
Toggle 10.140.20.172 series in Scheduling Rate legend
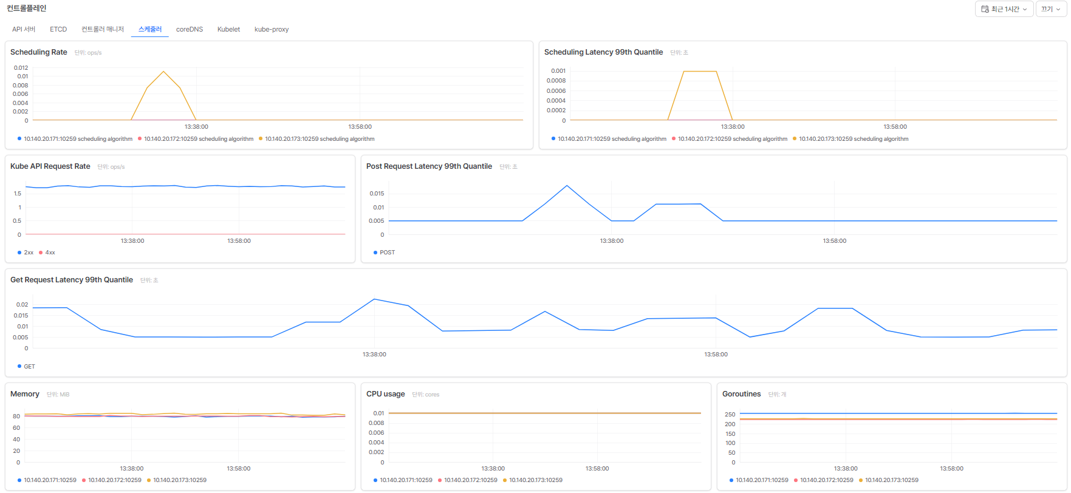point(196,139)
